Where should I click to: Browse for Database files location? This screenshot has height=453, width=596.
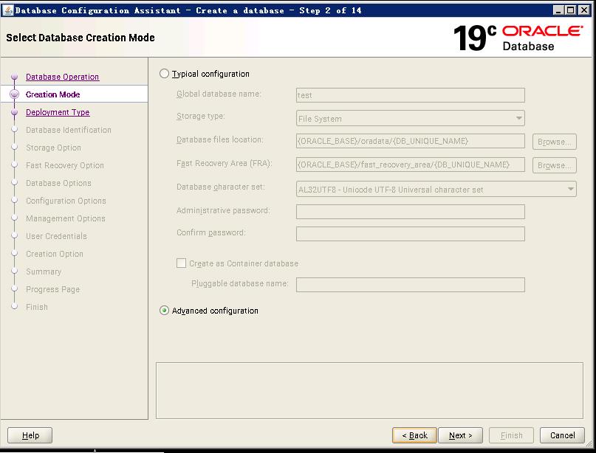(554, 142)
